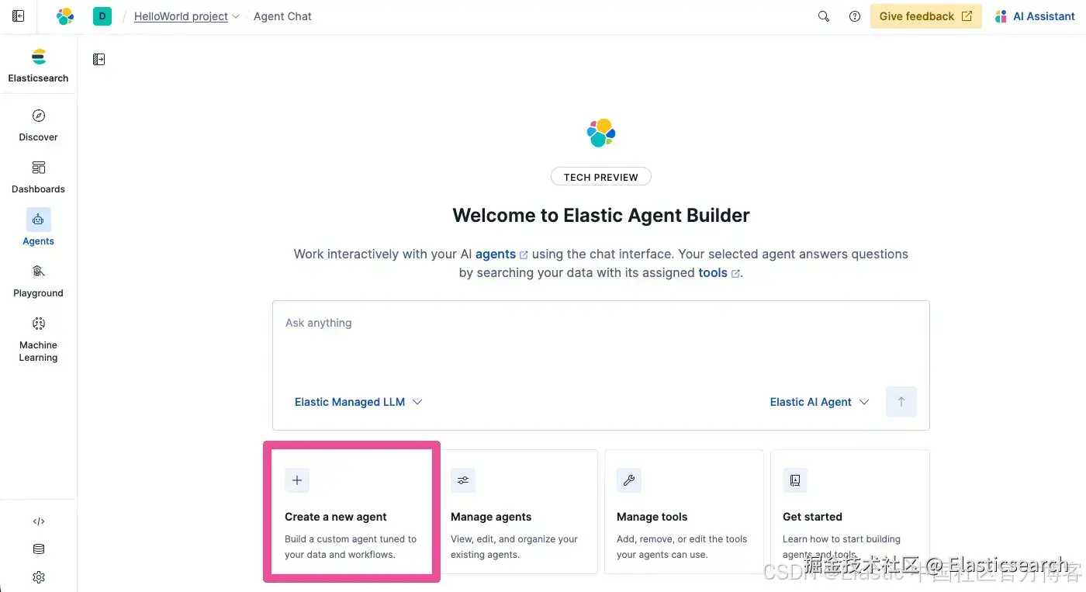Image resolution: width=1086 pixels, height=592 pixels.
Task: Select the Agent Chat breadcrumb
Action: 282,16
